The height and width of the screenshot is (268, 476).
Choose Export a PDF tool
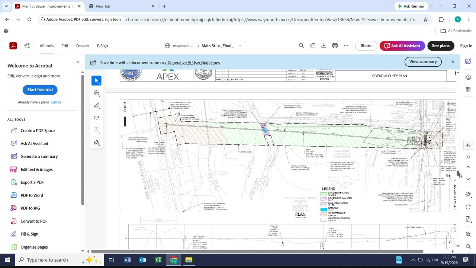click(x=32, y=182)
